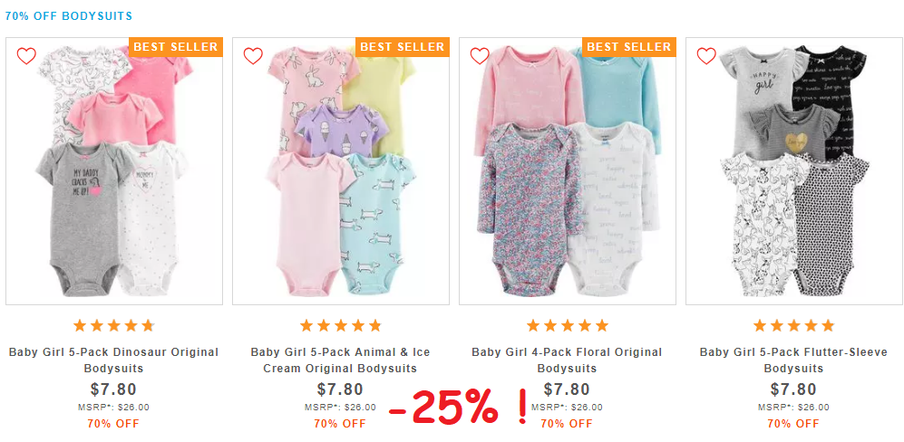
Task: Click star rating under Animal & Ice Cream bodysuits
Action: tap(340, 325)
